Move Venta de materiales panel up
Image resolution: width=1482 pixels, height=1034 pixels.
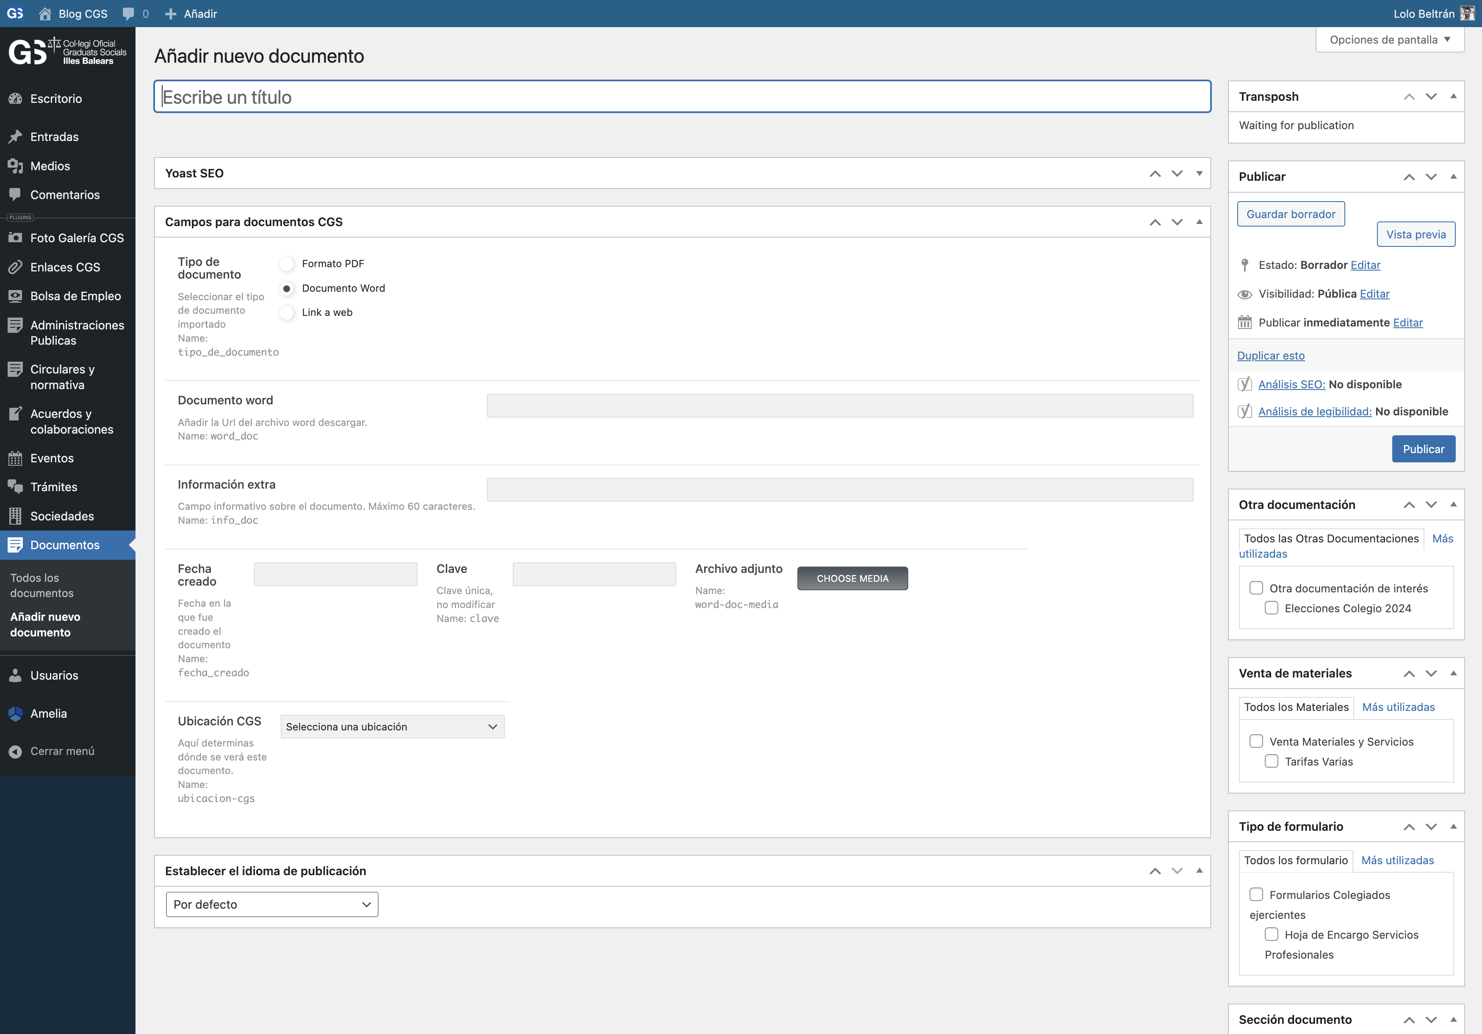1409,673
